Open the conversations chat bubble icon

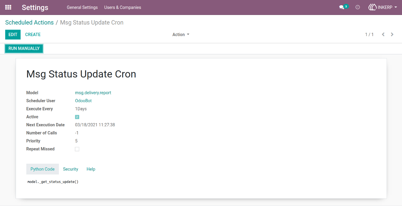(341, 7)
